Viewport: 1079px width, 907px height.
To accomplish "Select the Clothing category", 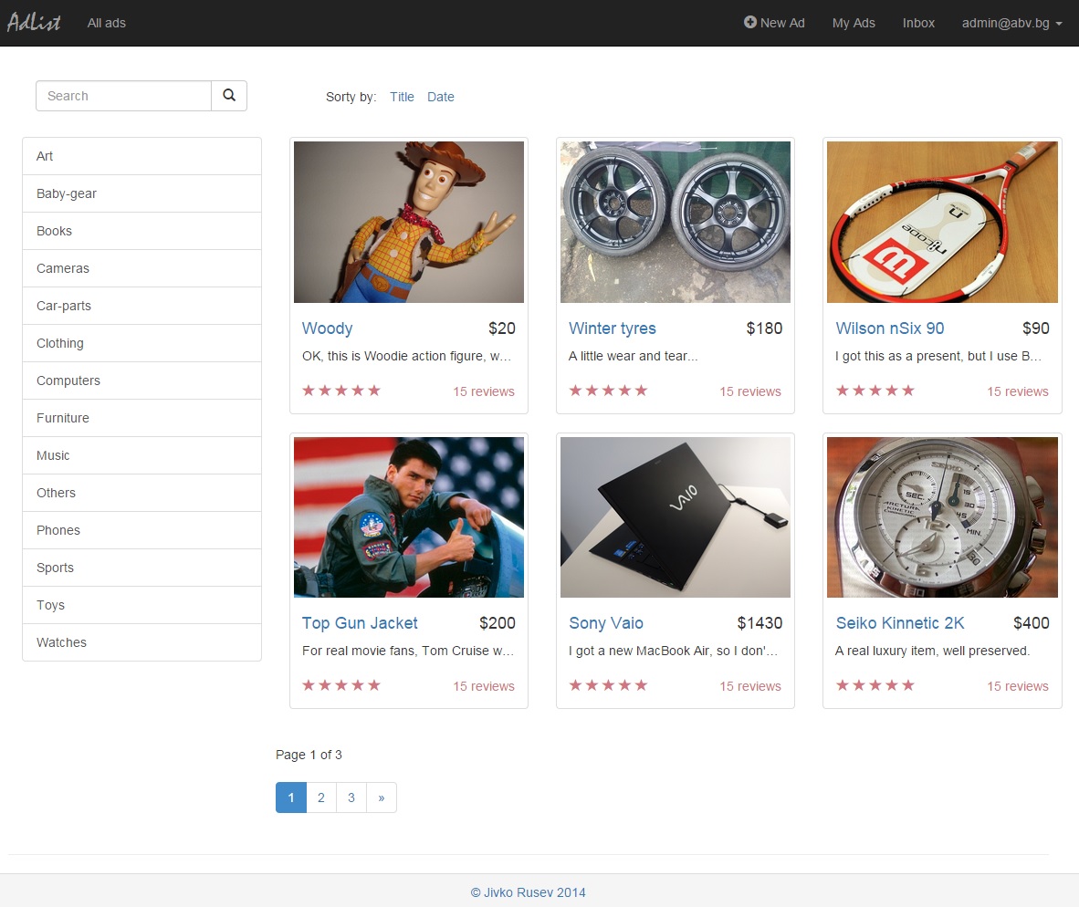I will pos(141,343).
